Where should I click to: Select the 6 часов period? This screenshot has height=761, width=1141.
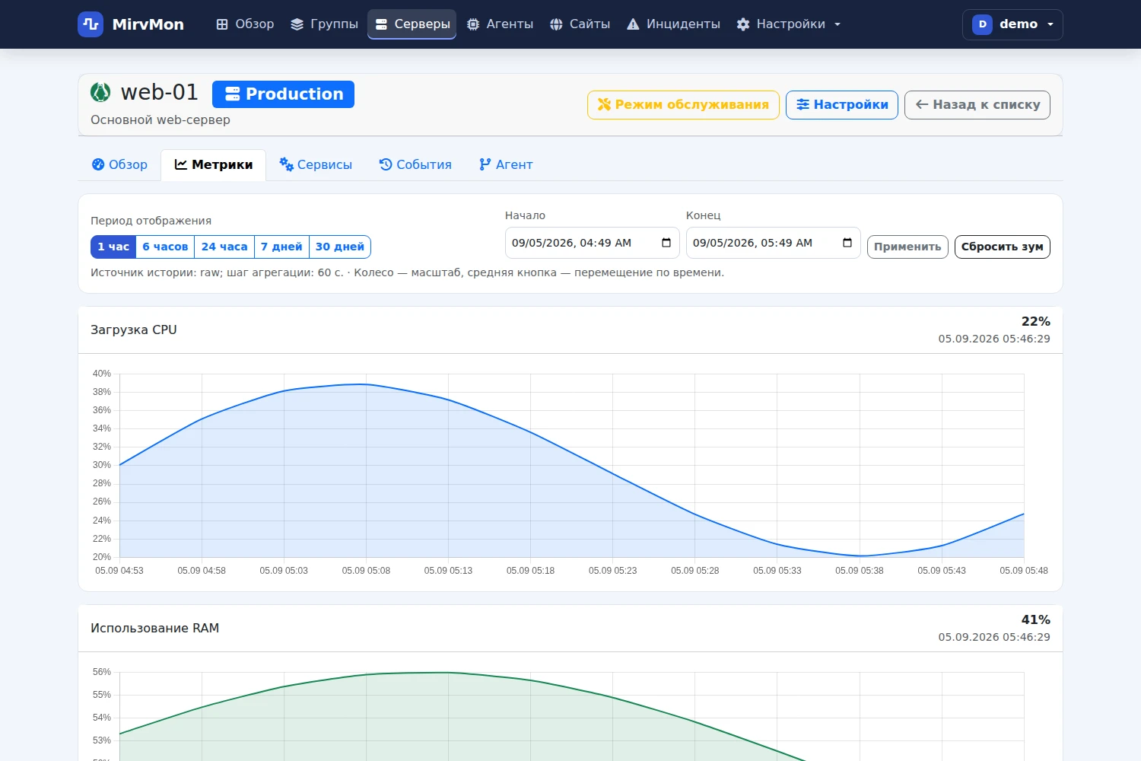coord(165,247)
